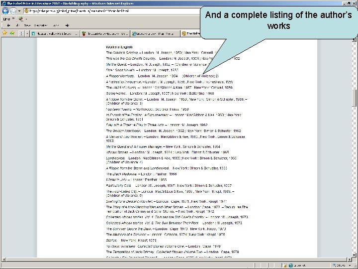Open the dropdown arrow after the Links toolbar icon
The width and height of the screenshot is (358, 269).
coord(26,19)
